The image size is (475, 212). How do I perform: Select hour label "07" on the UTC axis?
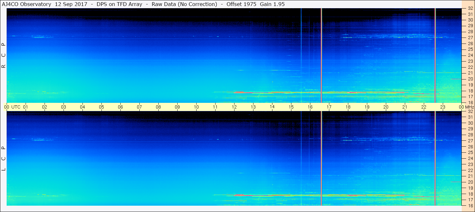[x=139, y=107]
